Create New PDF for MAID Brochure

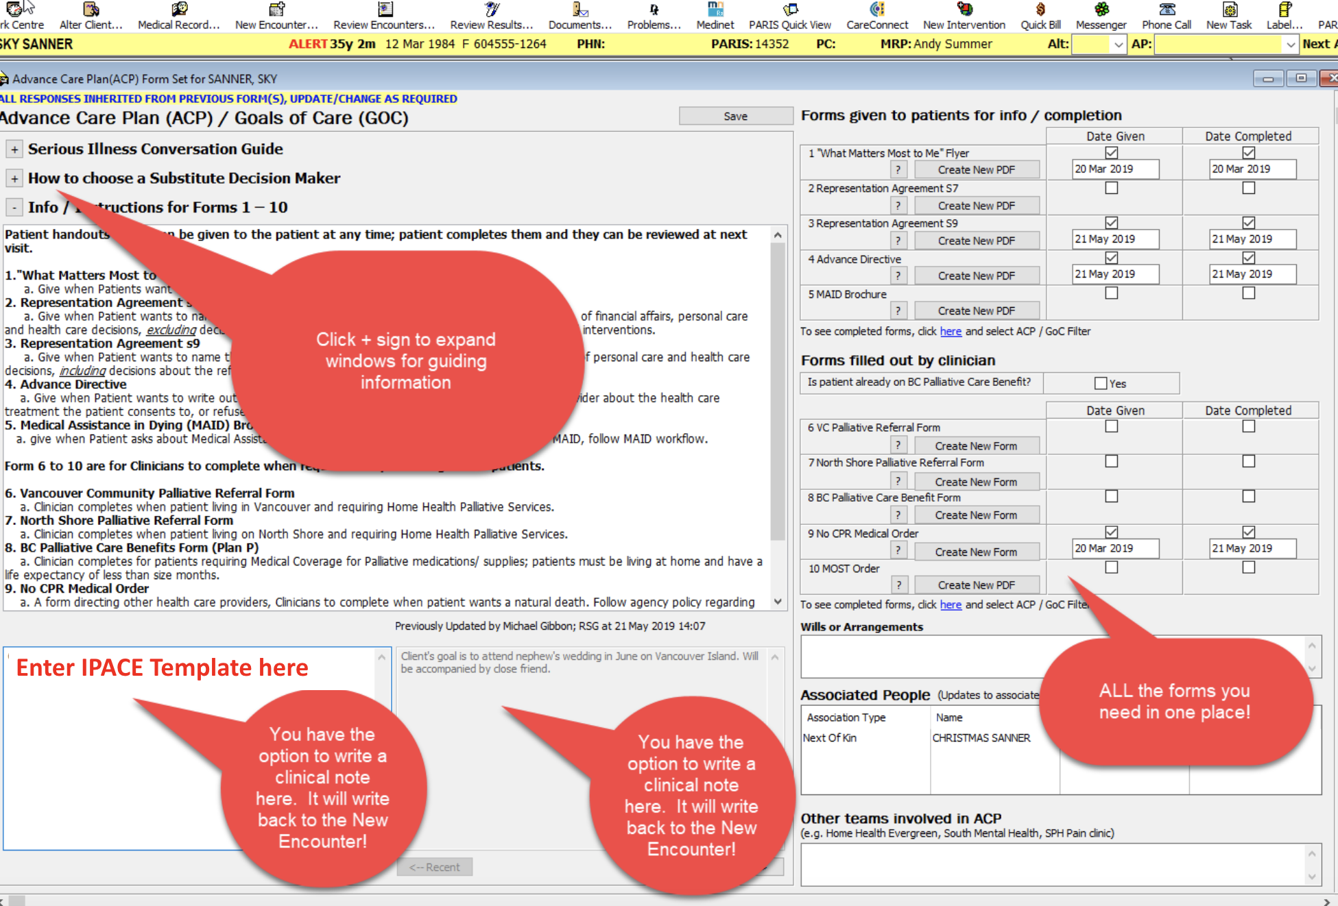[x=976, y=310]
